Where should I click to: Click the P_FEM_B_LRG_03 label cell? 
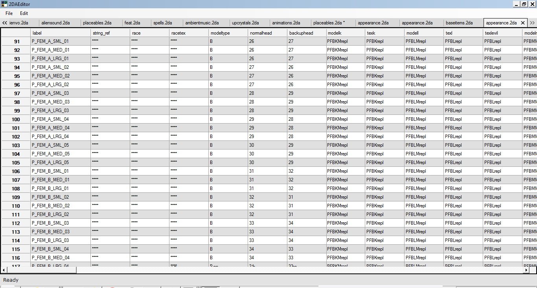tap(61, 240)
